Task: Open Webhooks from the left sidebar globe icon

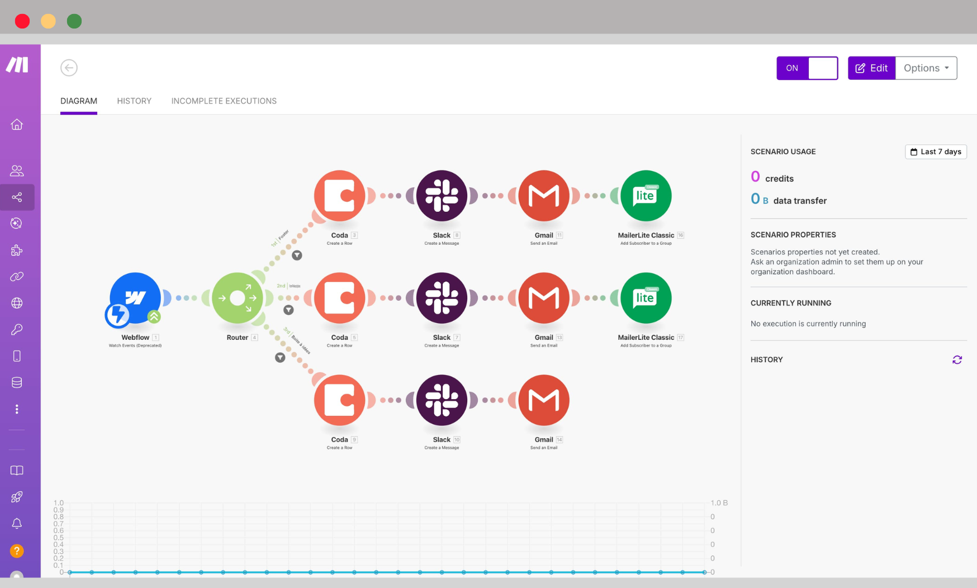Action: (17, 303)
